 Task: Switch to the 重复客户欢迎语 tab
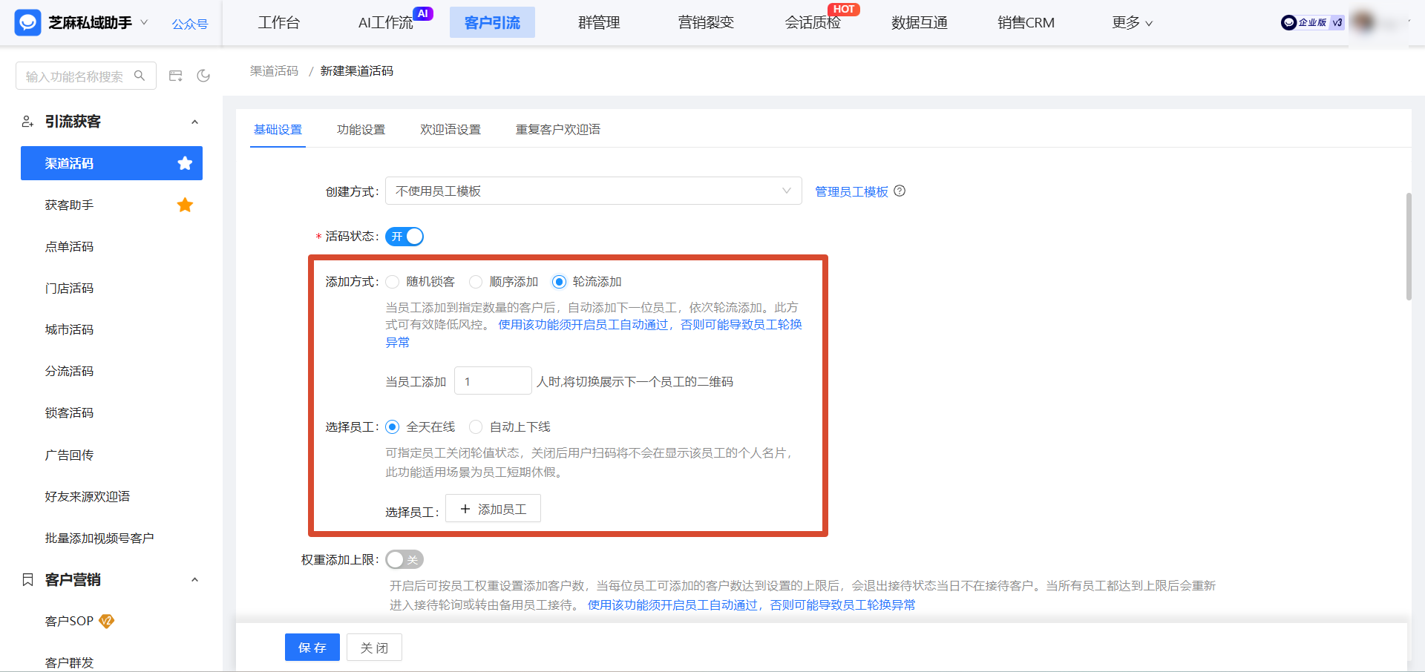click(558, 129)
